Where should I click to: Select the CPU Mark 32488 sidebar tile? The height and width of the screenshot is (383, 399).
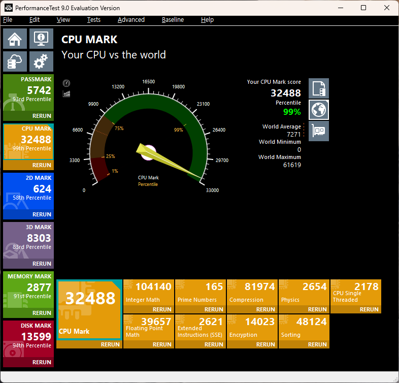tap(28, 142)
